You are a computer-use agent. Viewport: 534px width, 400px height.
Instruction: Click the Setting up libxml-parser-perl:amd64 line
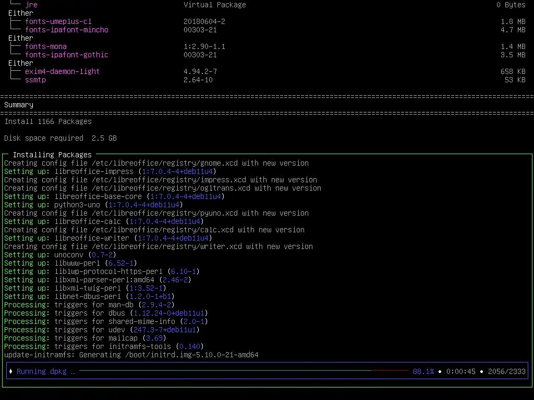click(98, 280)
